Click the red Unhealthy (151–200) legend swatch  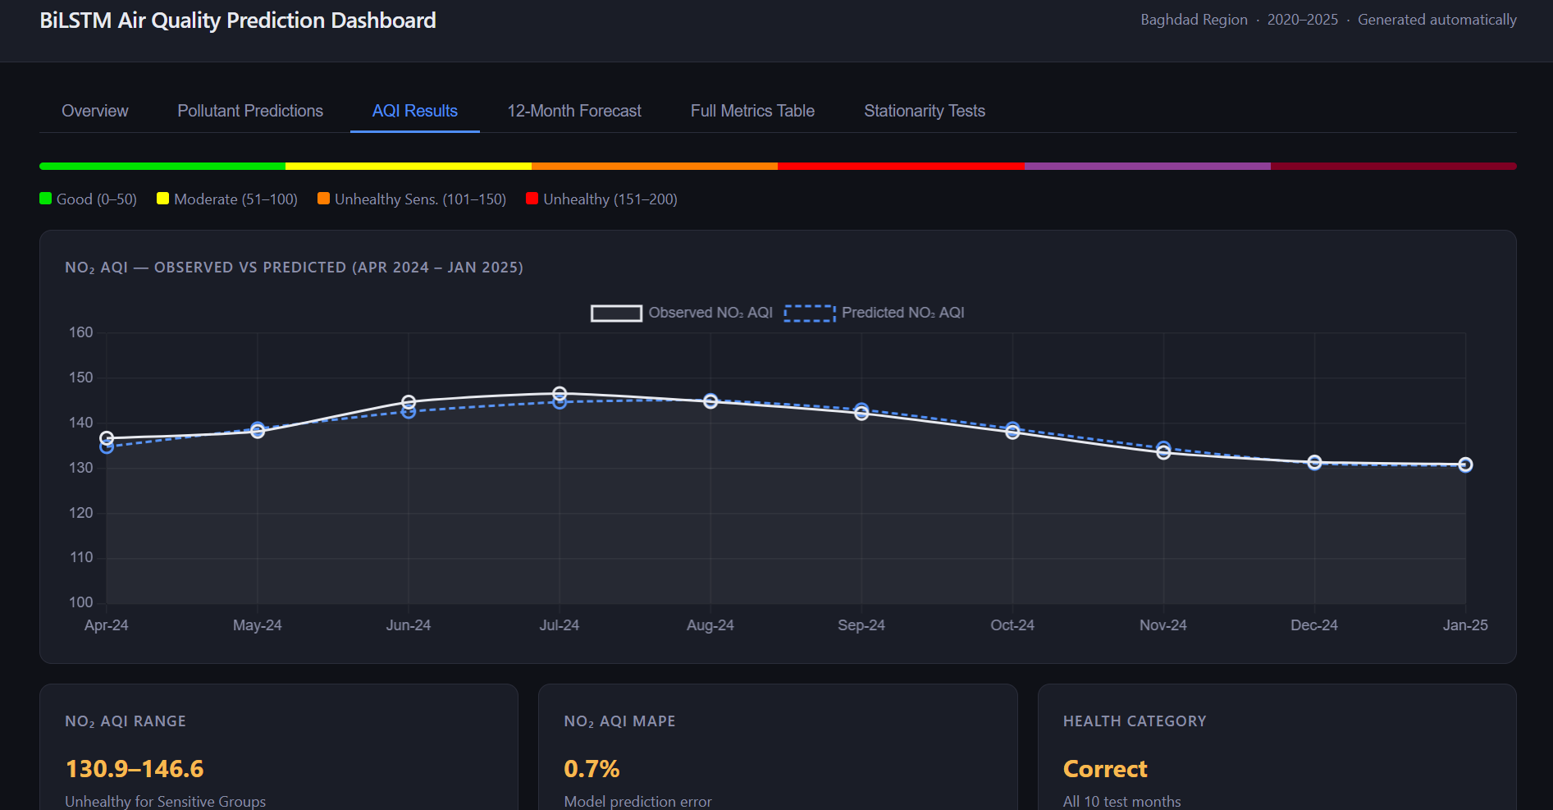point(532,199)
